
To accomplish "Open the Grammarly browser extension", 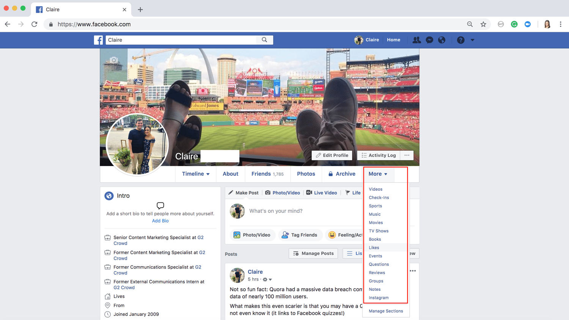I will coord(514,24).
